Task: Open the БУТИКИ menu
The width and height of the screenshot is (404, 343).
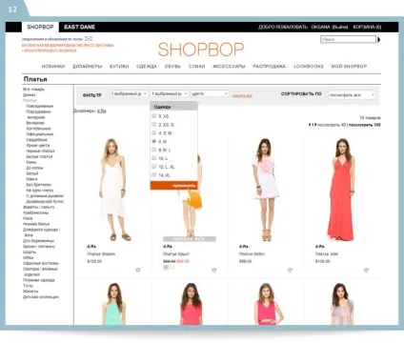Action: click(119, 67)
